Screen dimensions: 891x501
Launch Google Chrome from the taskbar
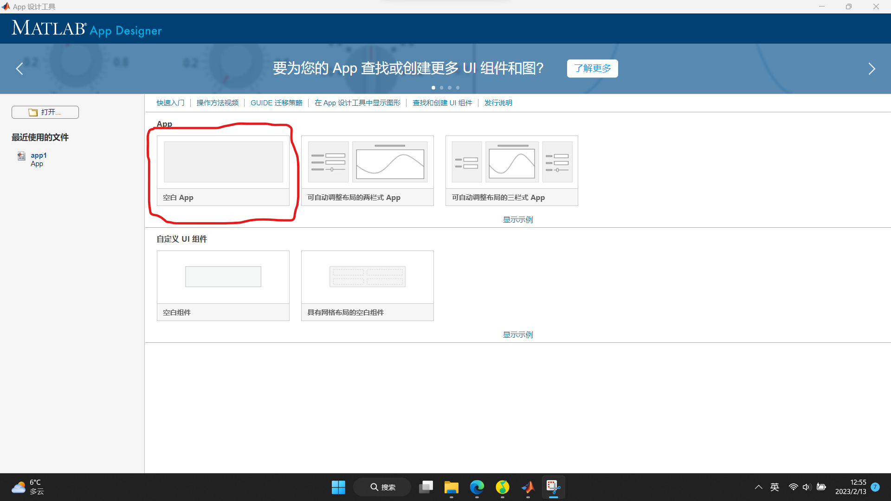(502, 487)
